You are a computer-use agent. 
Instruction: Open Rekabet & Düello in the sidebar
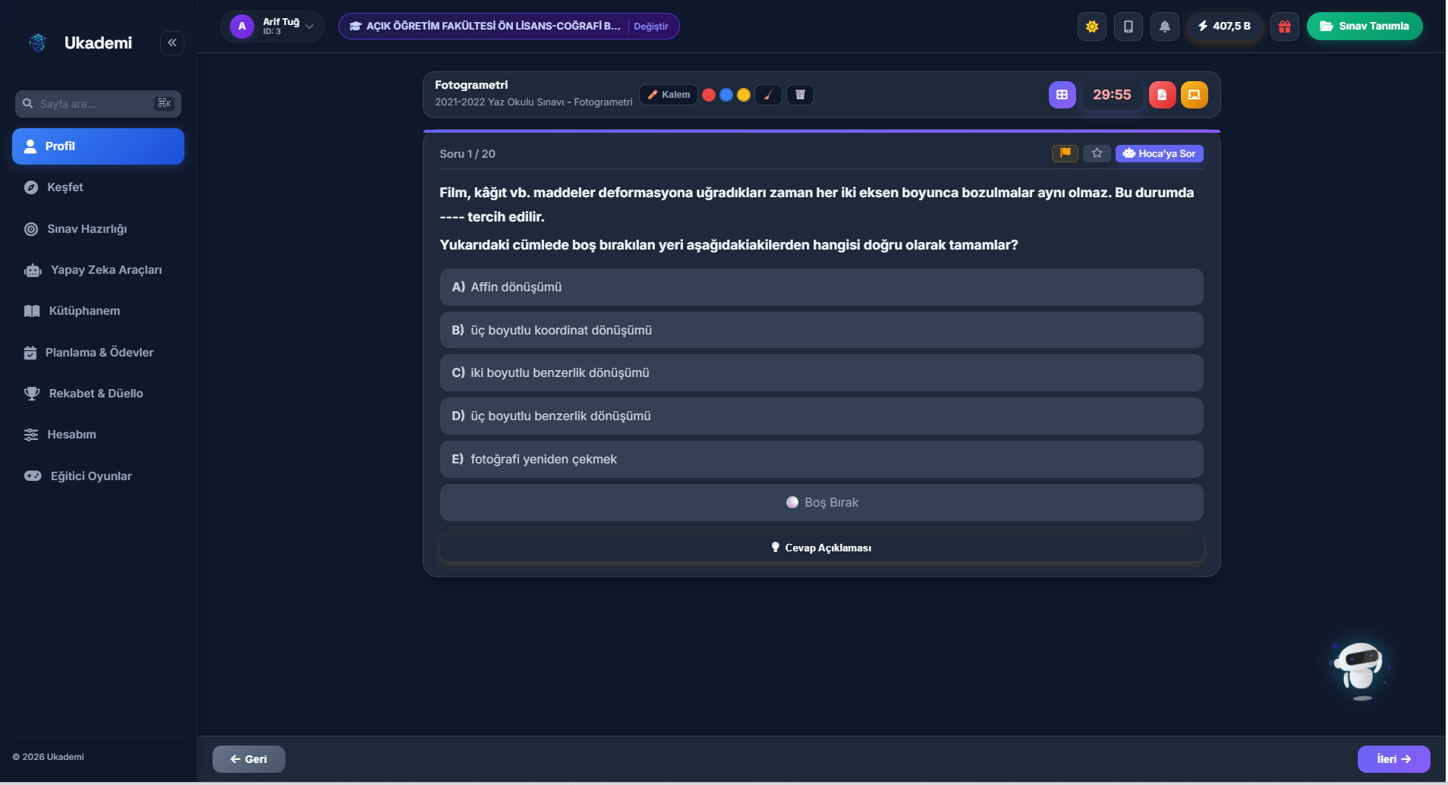(98, 394)
